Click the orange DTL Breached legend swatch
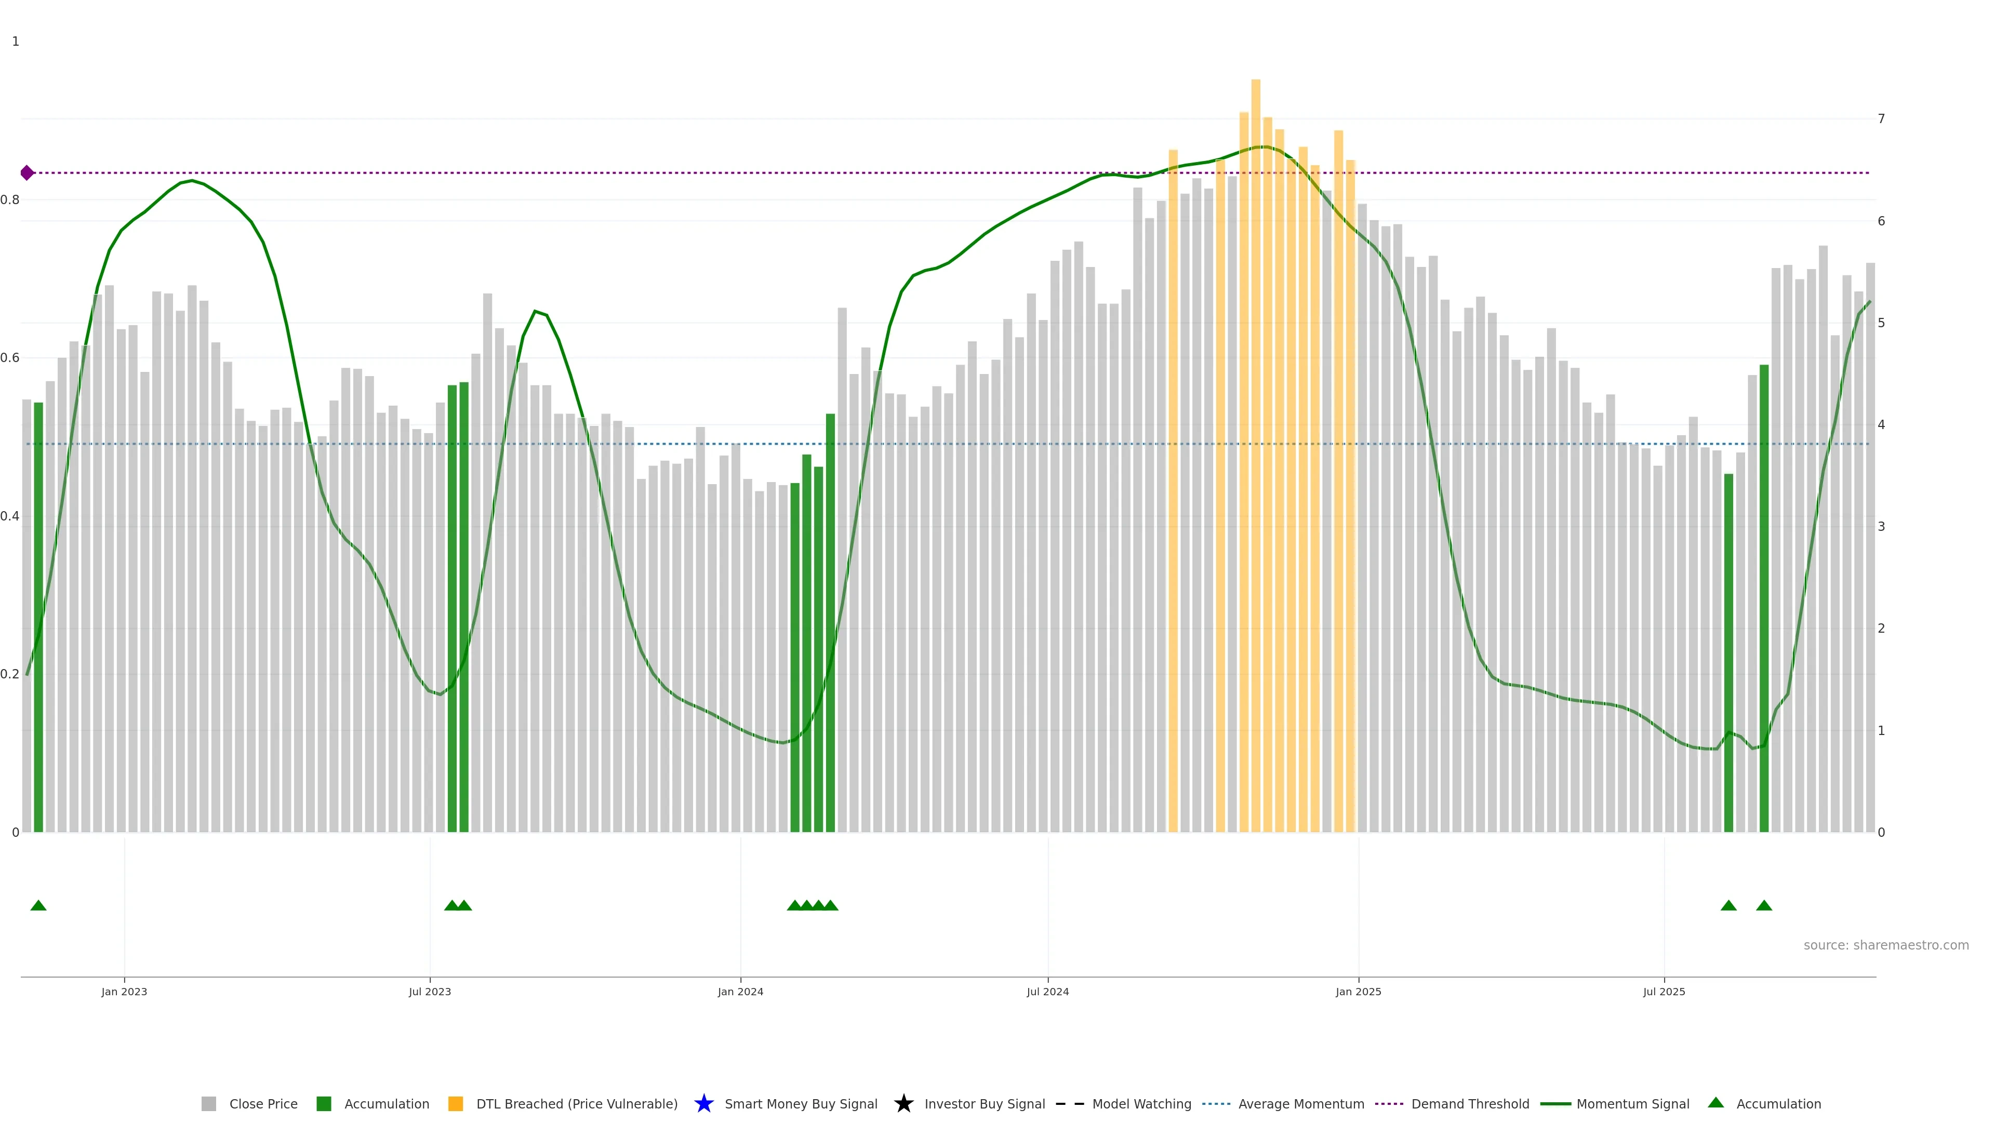 click(x=456, y=1103)
